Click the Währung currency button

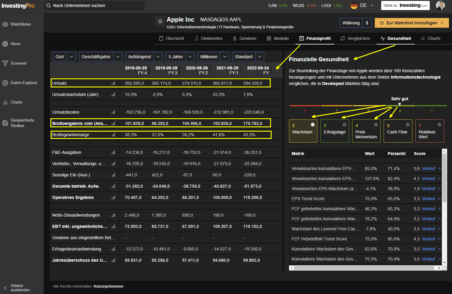tap(355, 23)
